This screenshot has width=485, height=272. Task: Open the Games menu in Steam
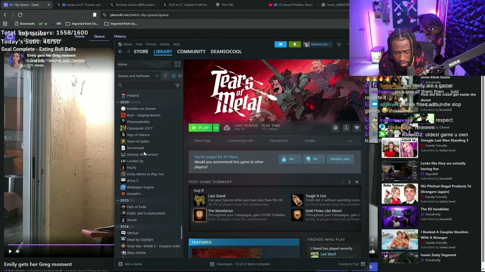pyautogui.click(x=164, y=44)
